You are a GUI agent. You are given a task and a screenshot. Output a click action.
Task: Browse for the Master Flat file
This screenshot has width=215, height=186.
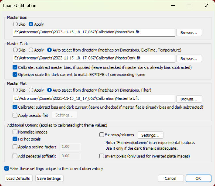click(x=189, y=99)
